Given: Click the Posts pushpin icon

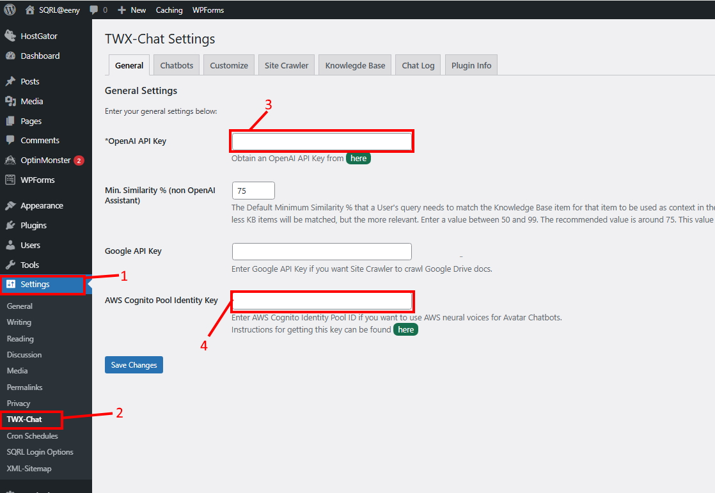Looking at the screenshot, I should (x=10, y=81).
